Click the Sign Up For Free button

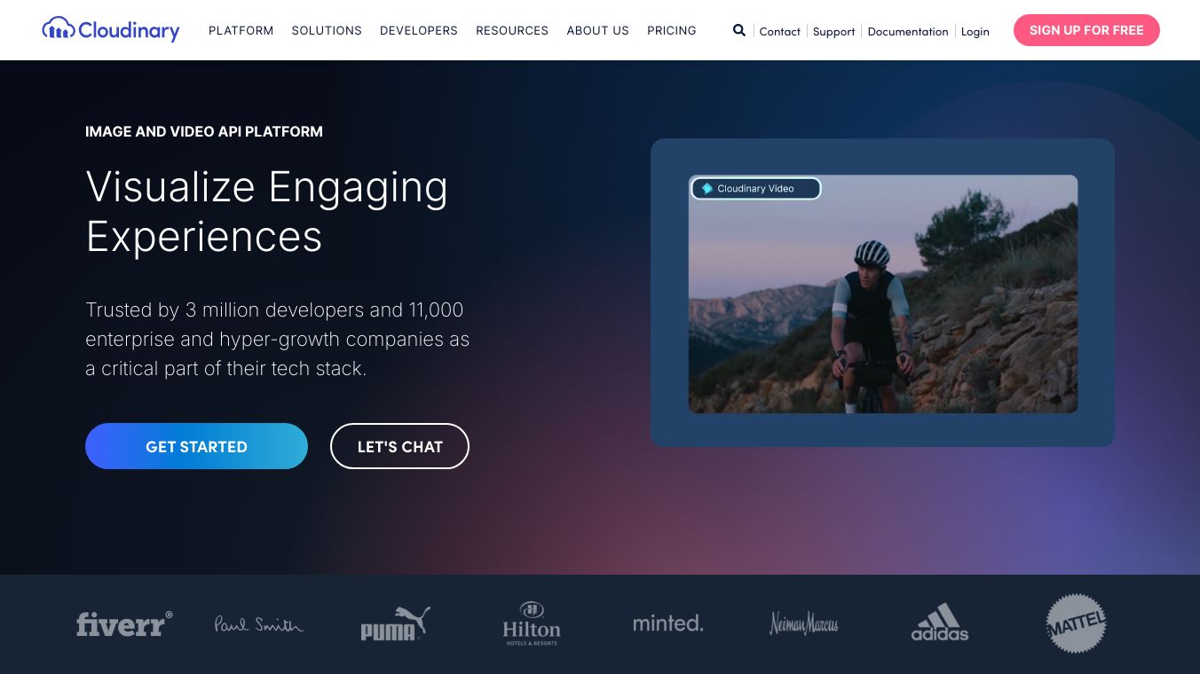click(x=1086, y=30)
